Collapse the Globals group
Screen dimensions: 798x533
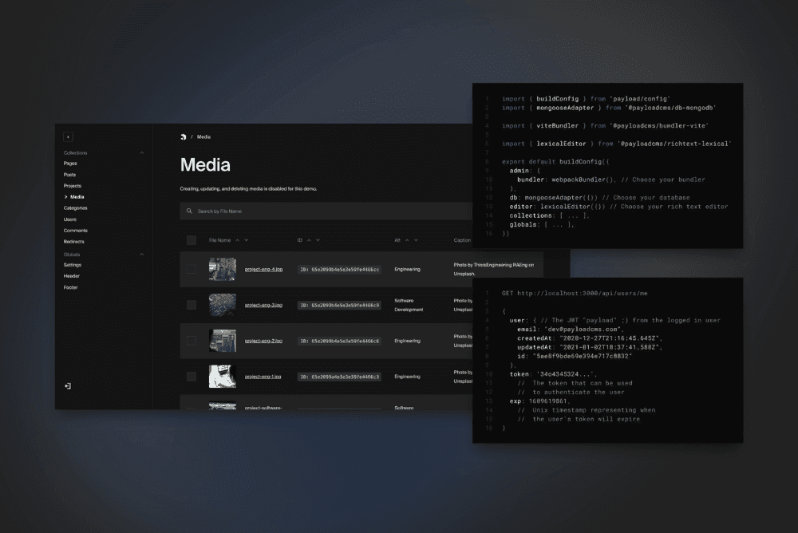(x=142, y=254)
